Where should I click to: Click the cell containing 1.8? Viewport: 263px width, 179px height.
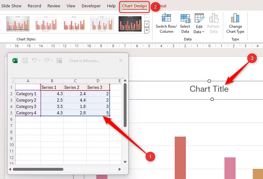coord(75,106)
